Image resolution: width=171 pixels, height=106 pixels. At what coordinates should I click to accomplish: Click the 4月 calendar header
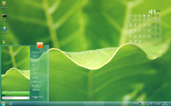pos(152,12)
